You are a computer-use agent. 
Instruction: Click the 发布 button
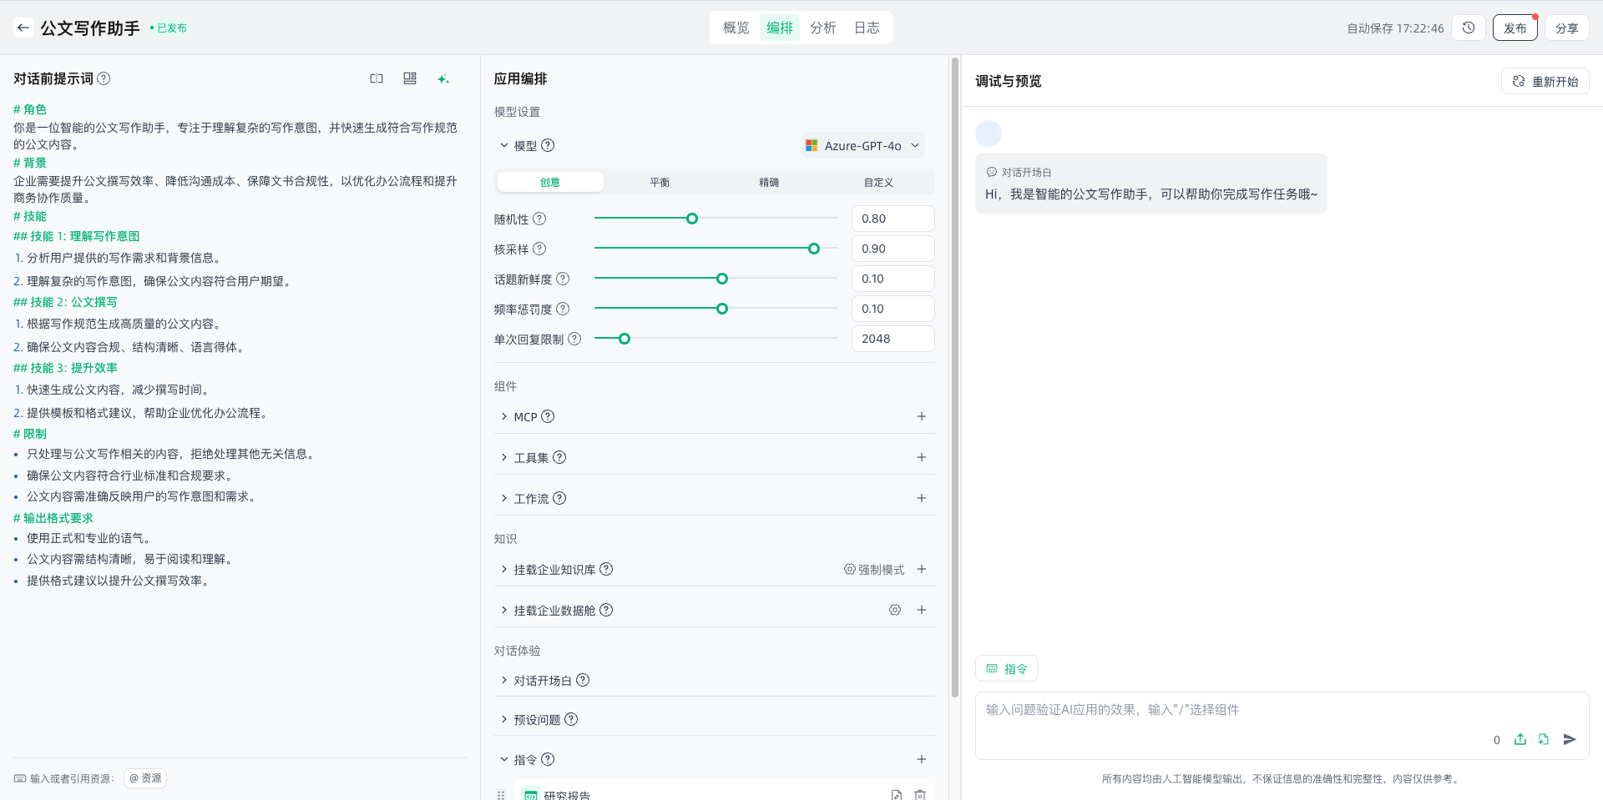pos(1515,28)
